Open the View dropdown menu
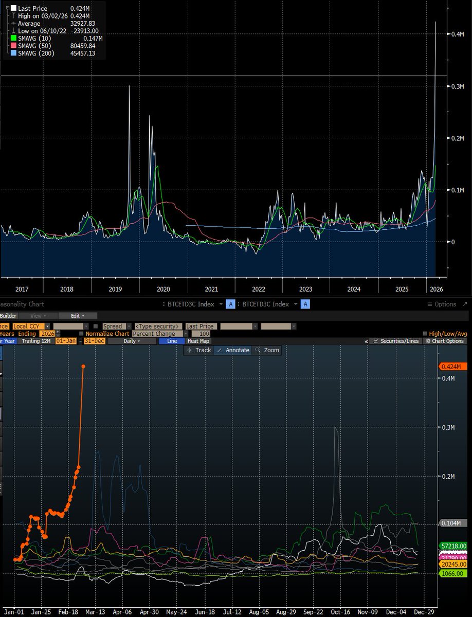The height and width of the screenshot is (617, 472). tap(38, 316)
